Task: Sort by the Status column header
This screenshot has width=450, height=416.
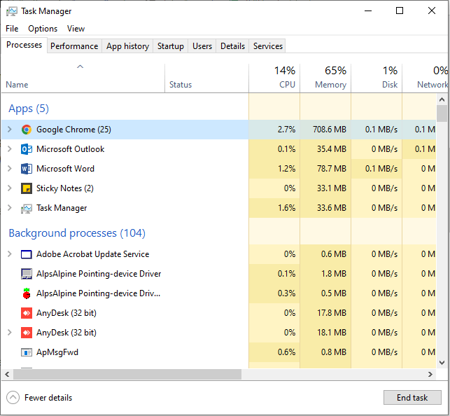Action: (206, 78)
